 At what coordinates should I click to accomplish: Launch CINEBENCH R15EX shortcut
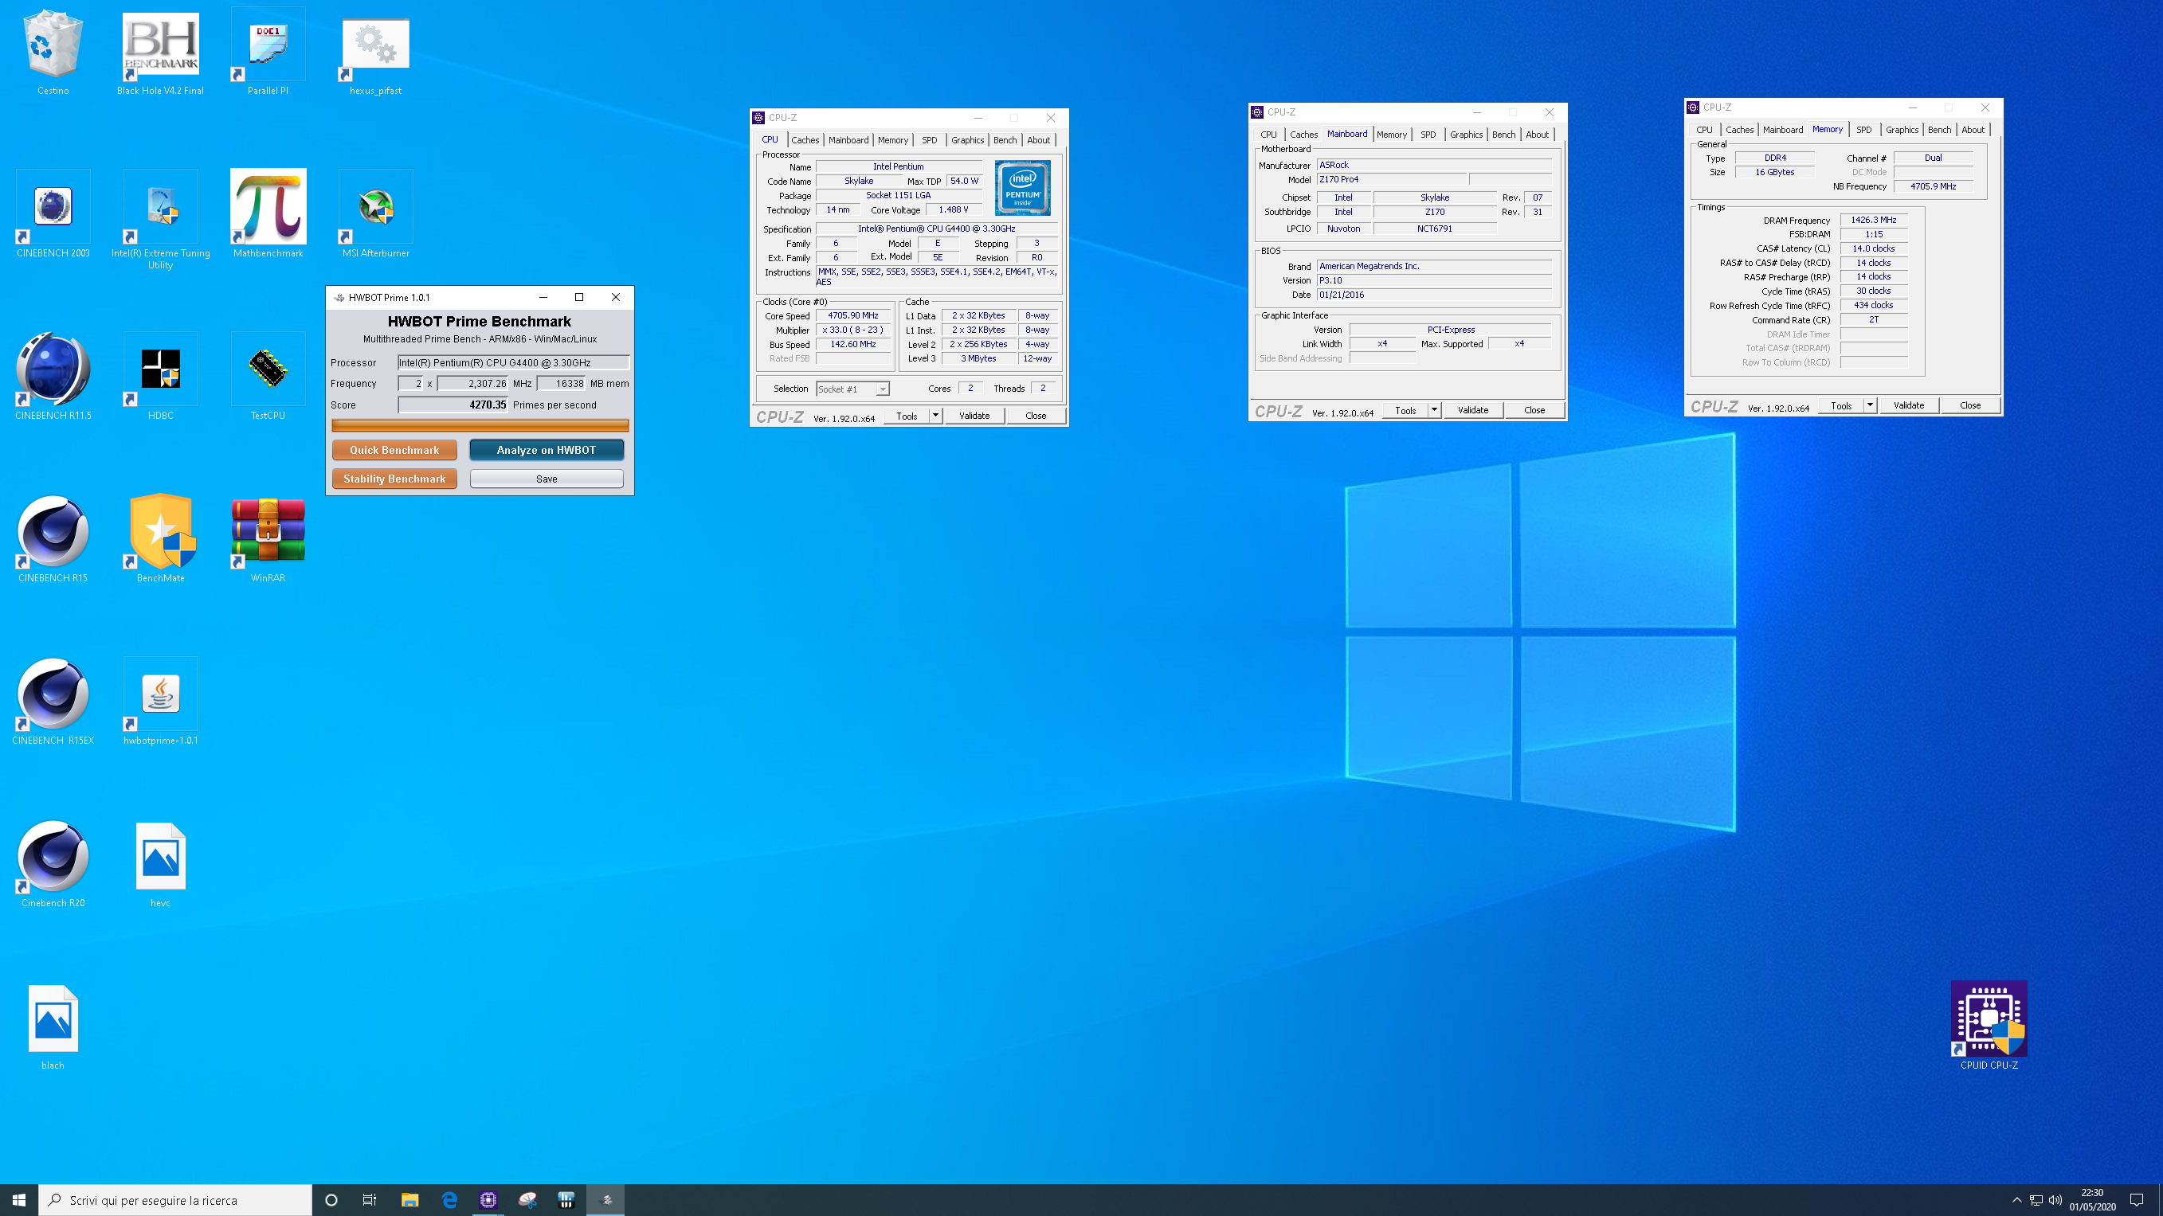click(53, 702)
